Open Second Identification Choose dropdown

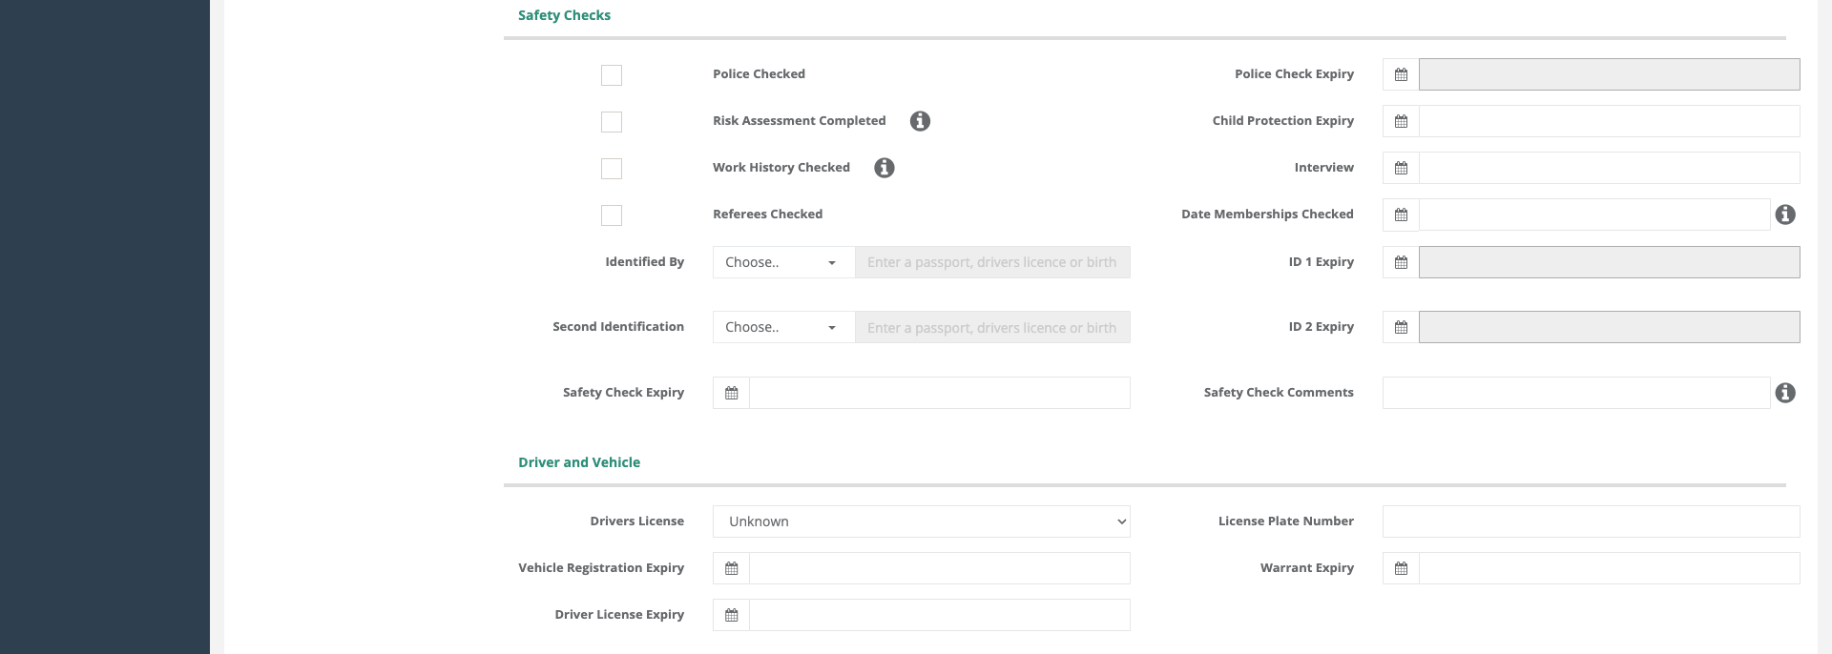pyautogui.click(x=783, y=327)
